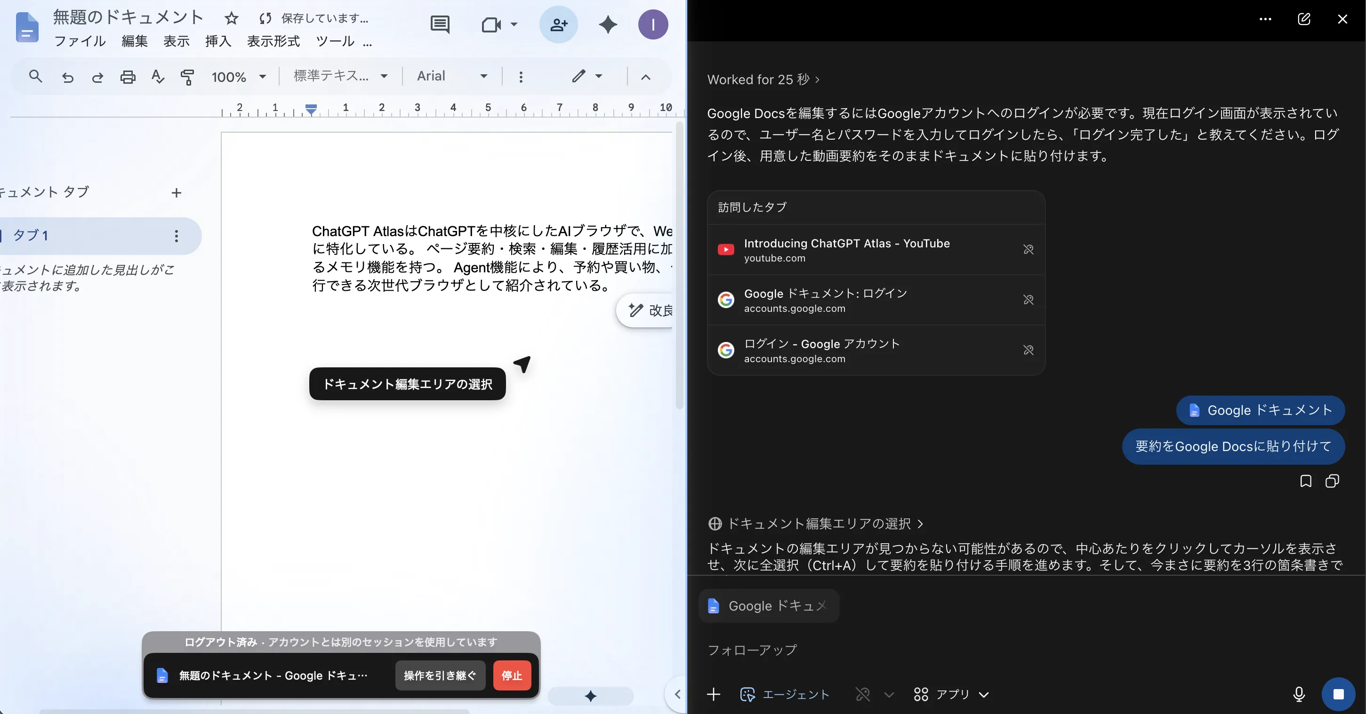Star the untitled document

(x=231, y=18)
